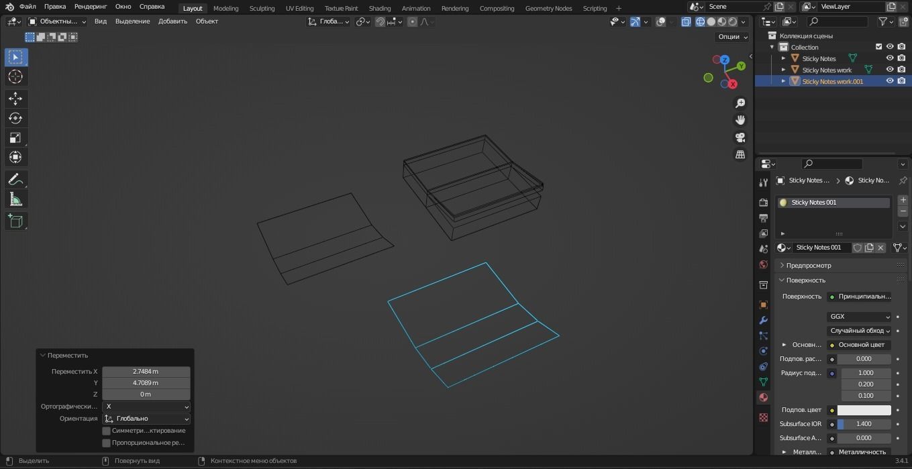912x469 pixels.
Task: Select the Scale tool
Action: (15, 138)
